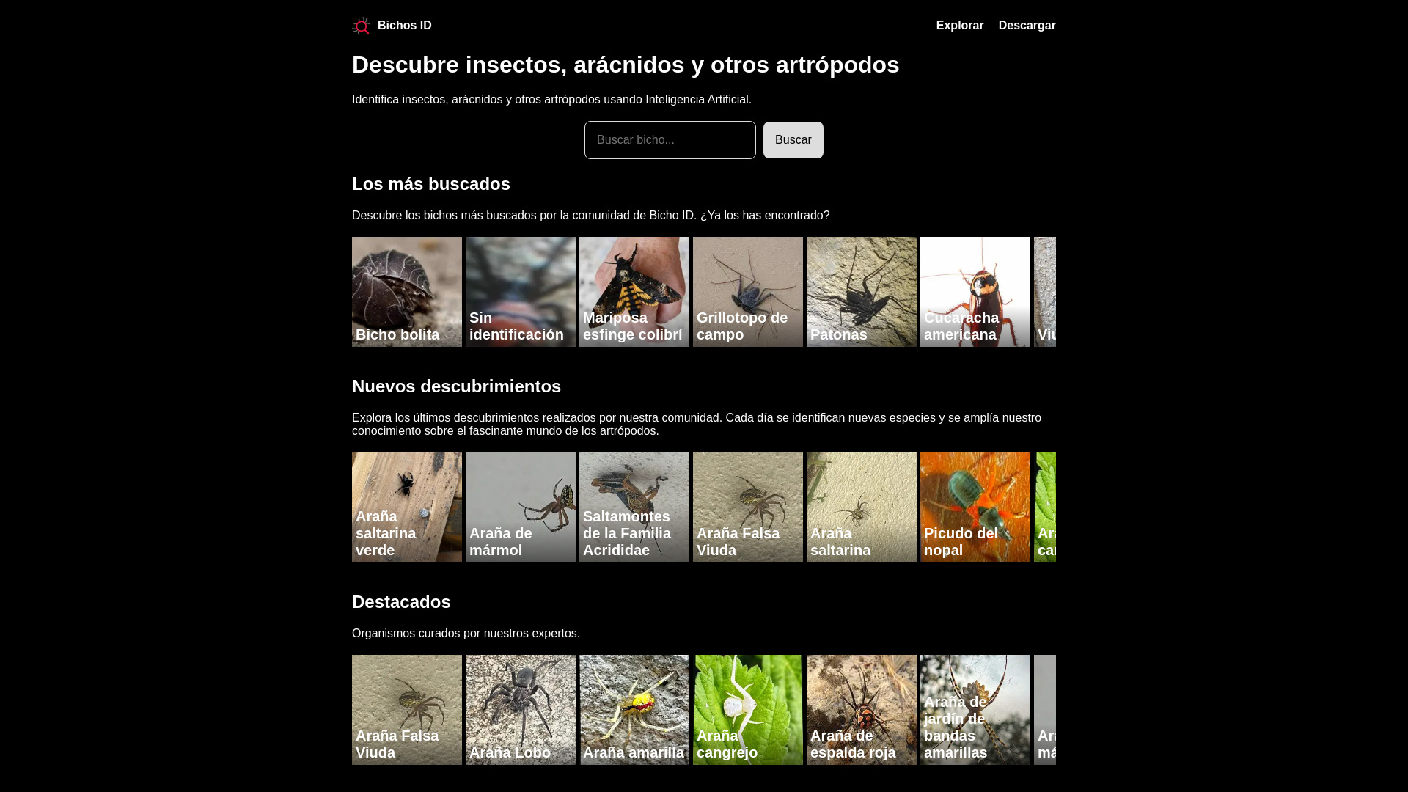View the Mariposa esfinge colibrí entry

click(x=634, y=291)
